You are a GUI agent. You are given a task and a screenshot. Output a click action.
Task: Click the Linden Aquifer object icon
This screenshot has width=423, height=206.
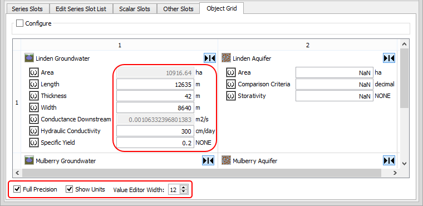point(226,58)
